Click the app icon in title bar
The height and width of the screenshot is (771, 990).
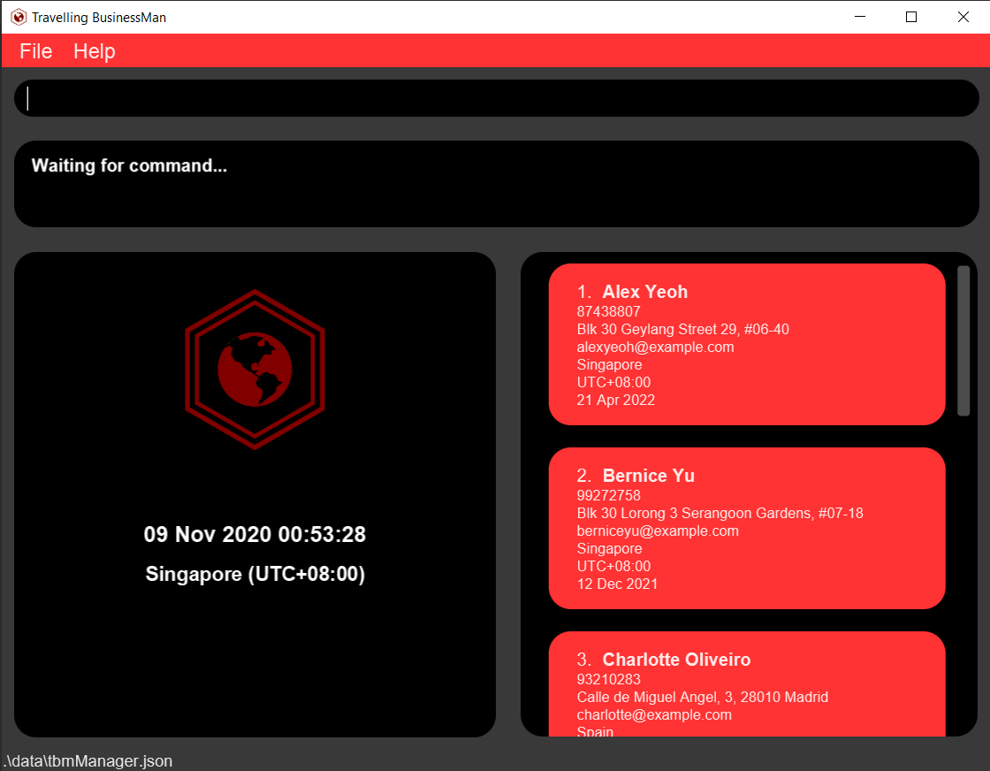18,17
